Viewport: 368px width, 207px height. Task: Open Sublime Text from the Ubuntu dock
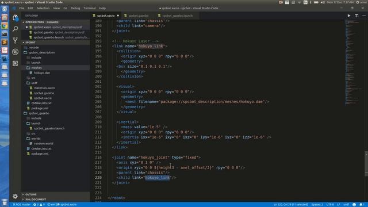pyautogui.click(x=5, y=42)
